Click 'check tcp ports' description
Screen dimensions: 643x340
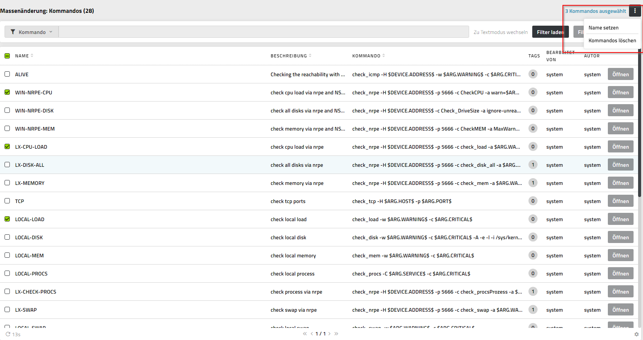point(288,201)
